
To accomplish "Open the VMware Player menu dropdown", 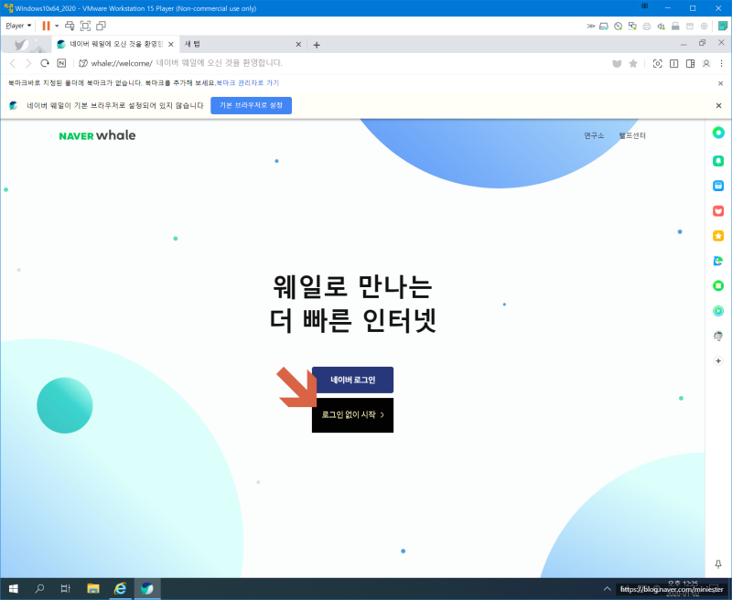I will [x=18, y=26].
